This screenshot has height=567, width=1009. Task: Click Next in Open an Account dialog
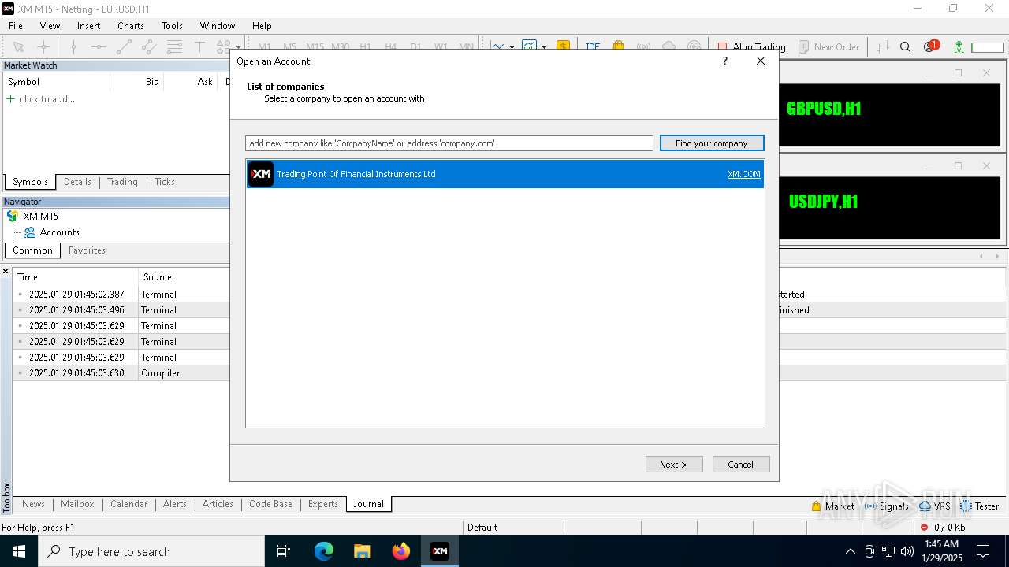[673, 464]
